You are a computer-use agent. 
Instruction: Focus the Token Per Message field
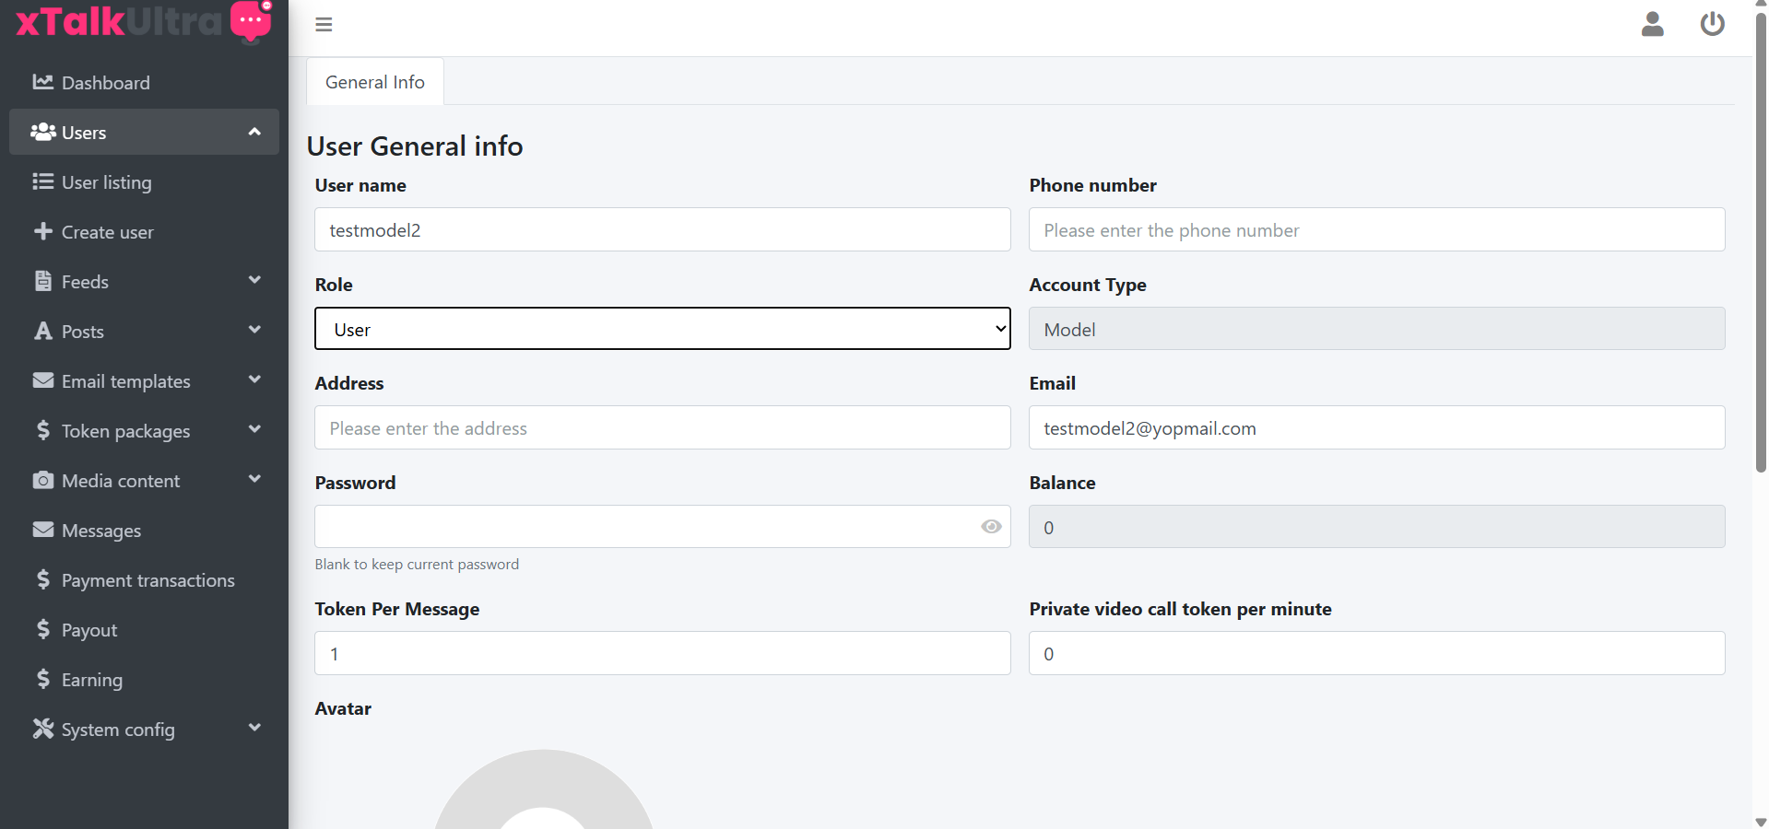[662, 653]
